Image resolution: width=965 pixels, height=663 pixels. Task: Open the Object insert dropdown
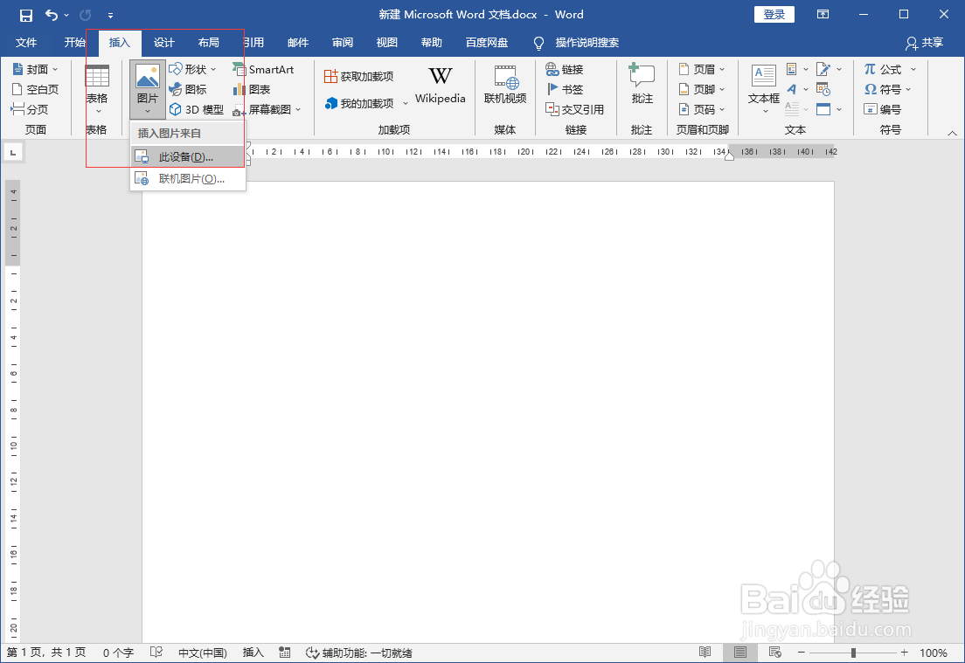tap(839, 109)
